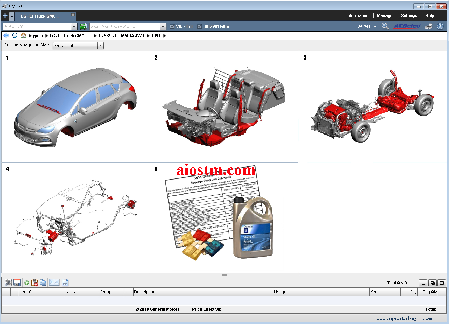
Task: Focus the Enter Shortcut or Search field
Action: [125, 26]
